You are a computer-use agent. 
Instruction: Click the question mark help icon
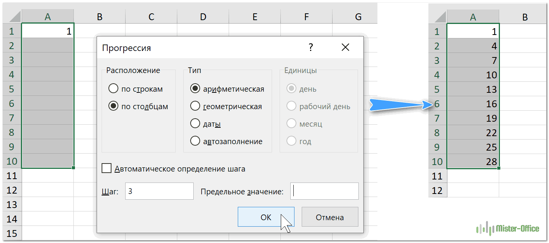(311, 48)
